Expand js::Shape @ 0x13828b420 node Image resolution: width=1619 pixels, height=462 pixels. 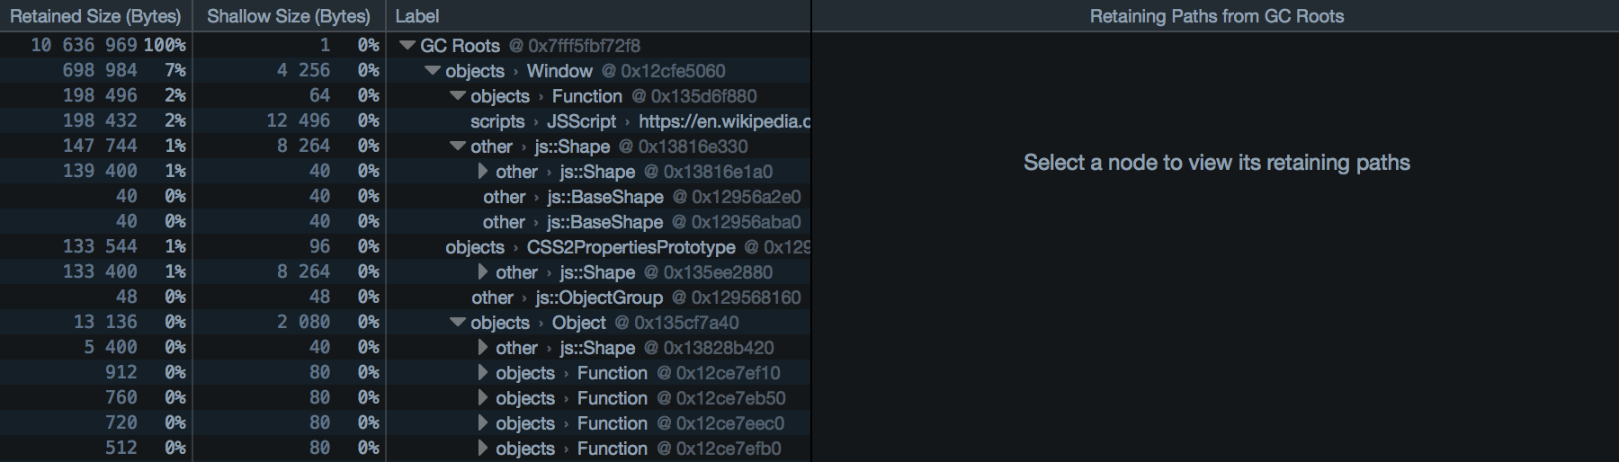(x=483, y=348)
